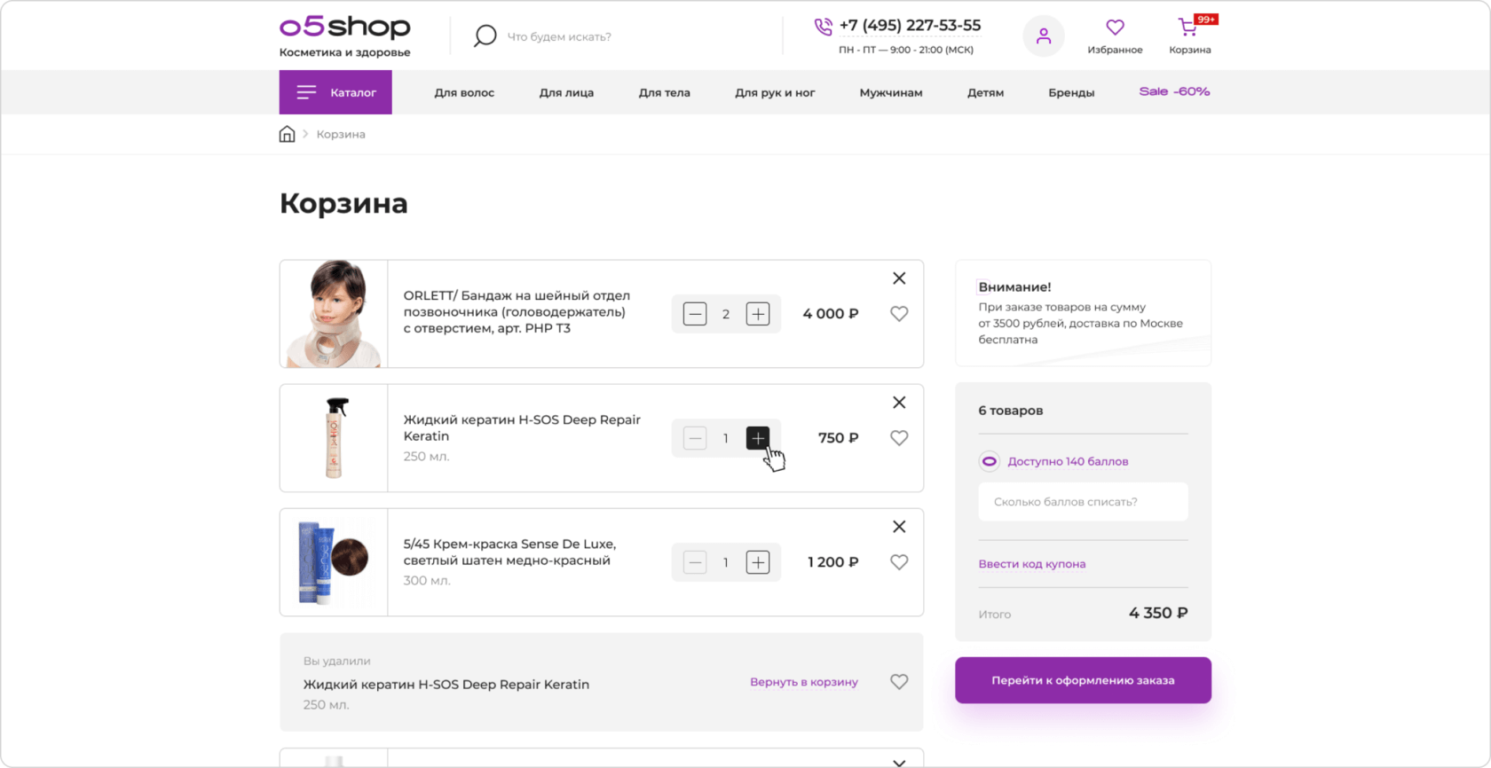Open the Каталог menu

tap(335, 92)
